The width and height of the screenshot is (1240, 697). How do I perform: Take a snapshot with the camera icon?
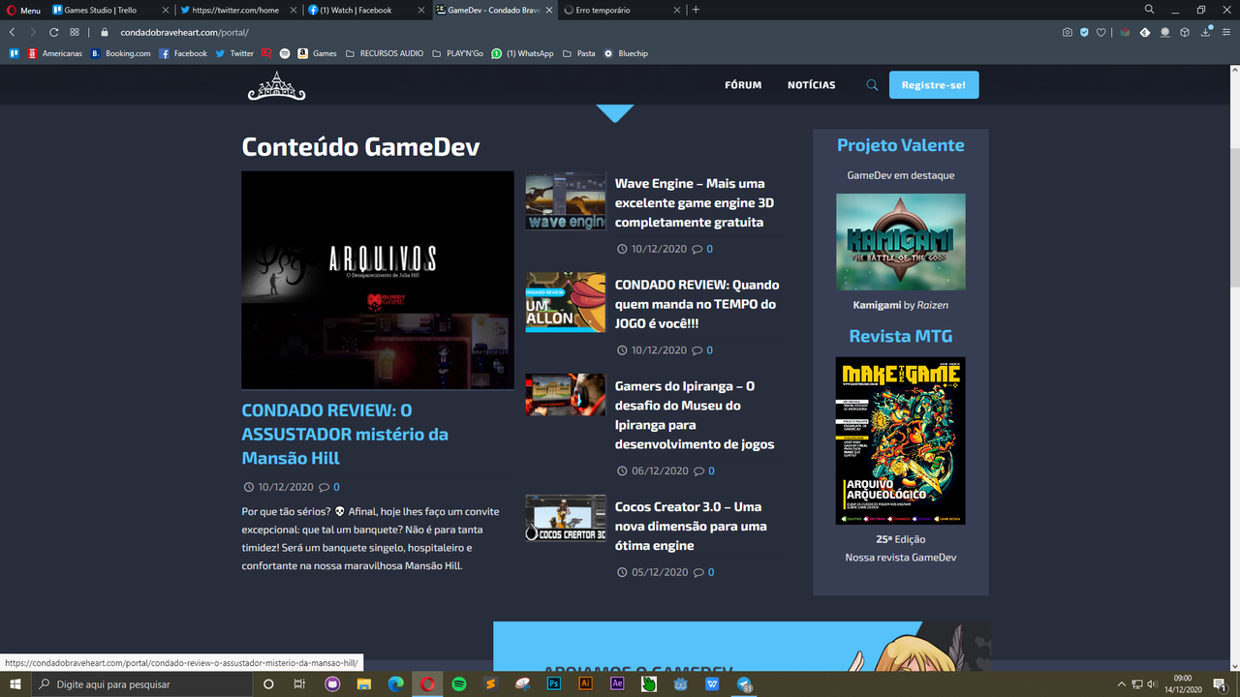point(1068,32)
